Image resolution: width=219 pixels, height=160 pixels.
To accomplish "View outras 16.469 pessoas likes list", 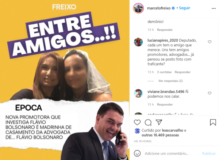I will point(160,135).
